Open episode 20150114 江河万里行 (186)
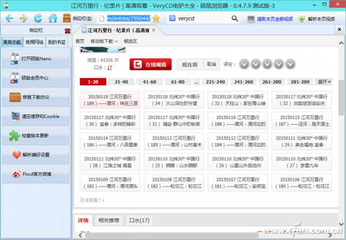Viewport: 346px width, 240px height. 110,142
